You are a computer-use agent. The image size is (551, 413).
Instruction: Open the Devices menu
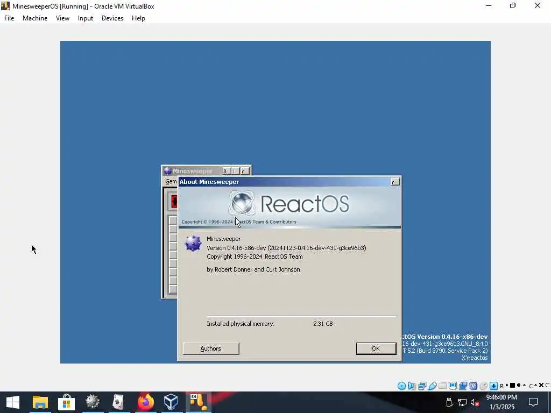coord(112,18)
